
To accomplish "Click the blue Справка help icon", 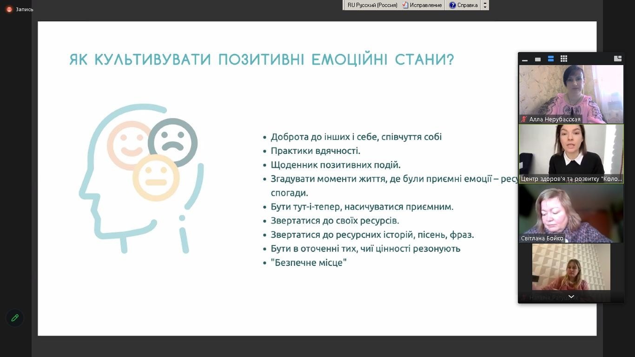I will coord(452,5).
